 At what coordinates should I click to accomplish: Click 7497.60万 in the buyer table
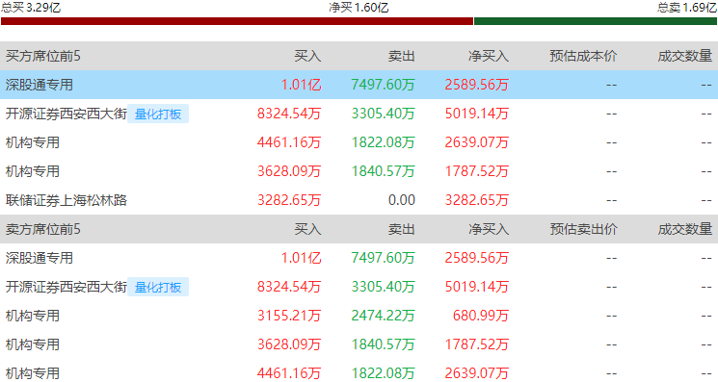point(383,85)
